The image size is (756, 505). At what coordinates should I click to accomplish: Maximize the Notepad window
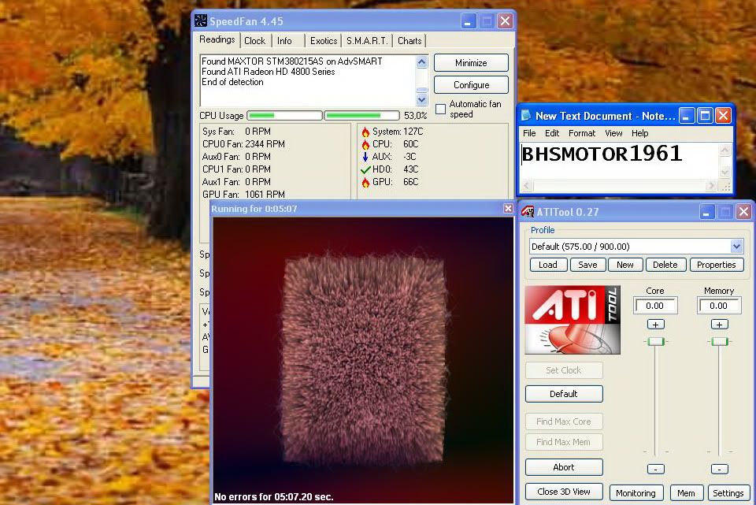pos(705,116)
